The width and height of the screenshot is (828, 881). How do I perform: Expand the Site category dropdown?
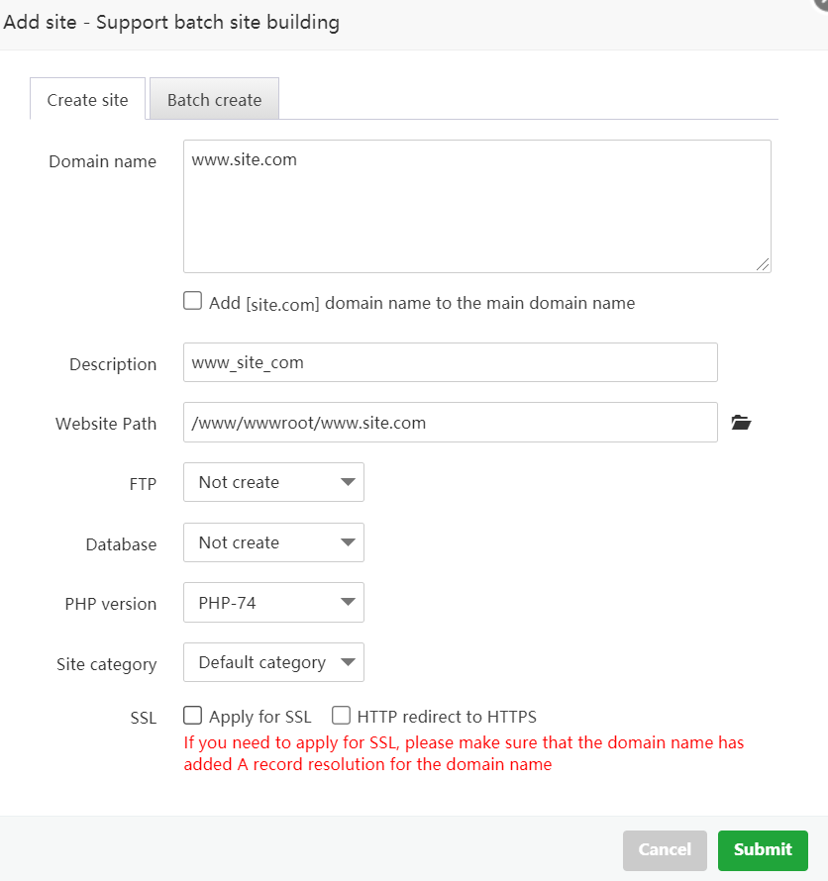click(273, 663)
